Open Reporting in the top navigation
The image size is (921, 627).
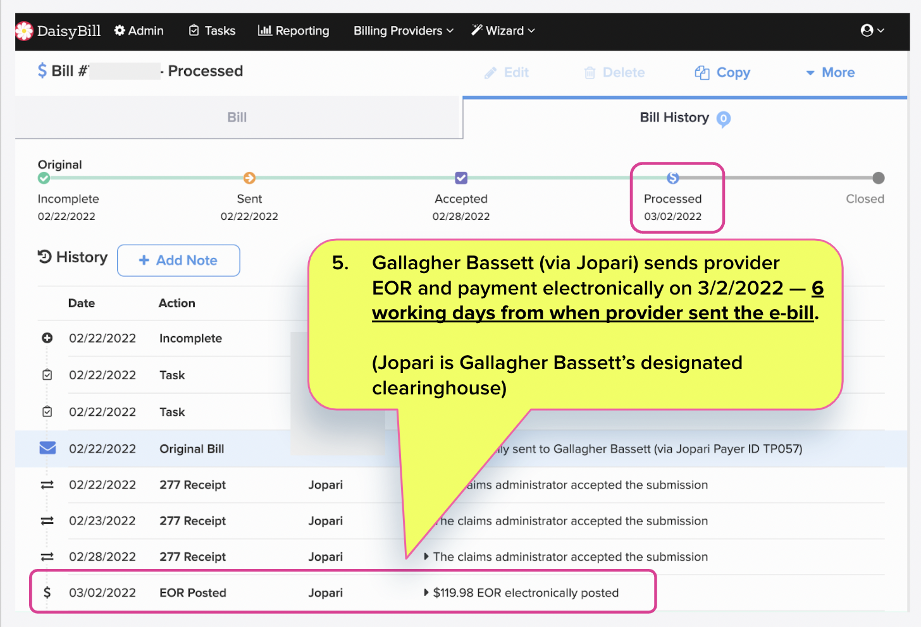pyautogui.click(x=294, y=30)
